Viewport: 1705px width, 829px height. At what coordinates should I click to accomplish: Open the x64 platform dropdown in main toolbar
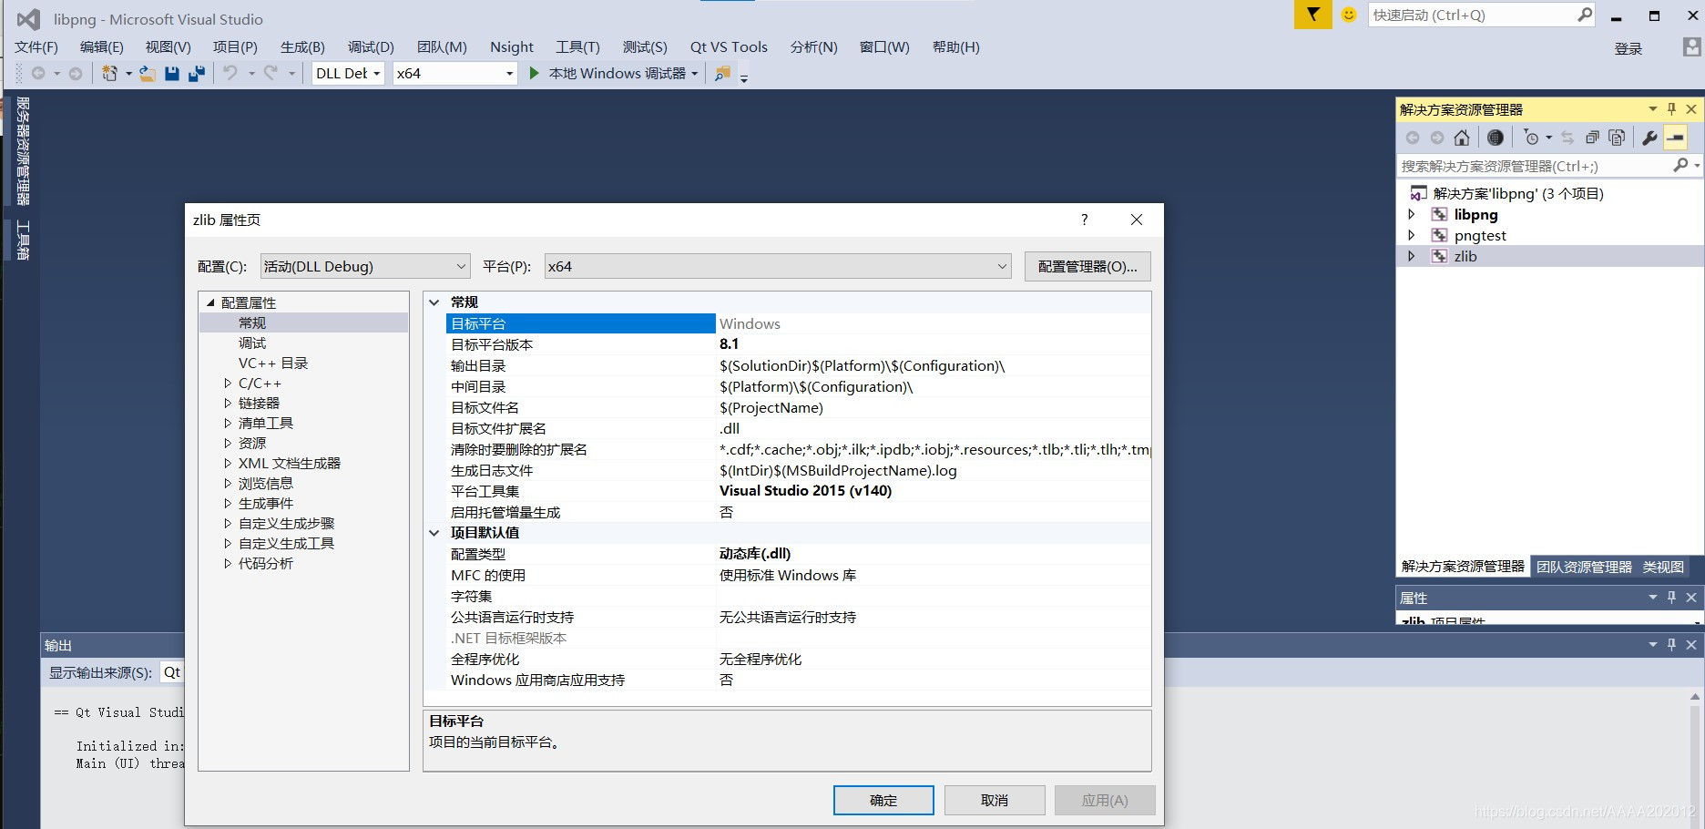455,74
